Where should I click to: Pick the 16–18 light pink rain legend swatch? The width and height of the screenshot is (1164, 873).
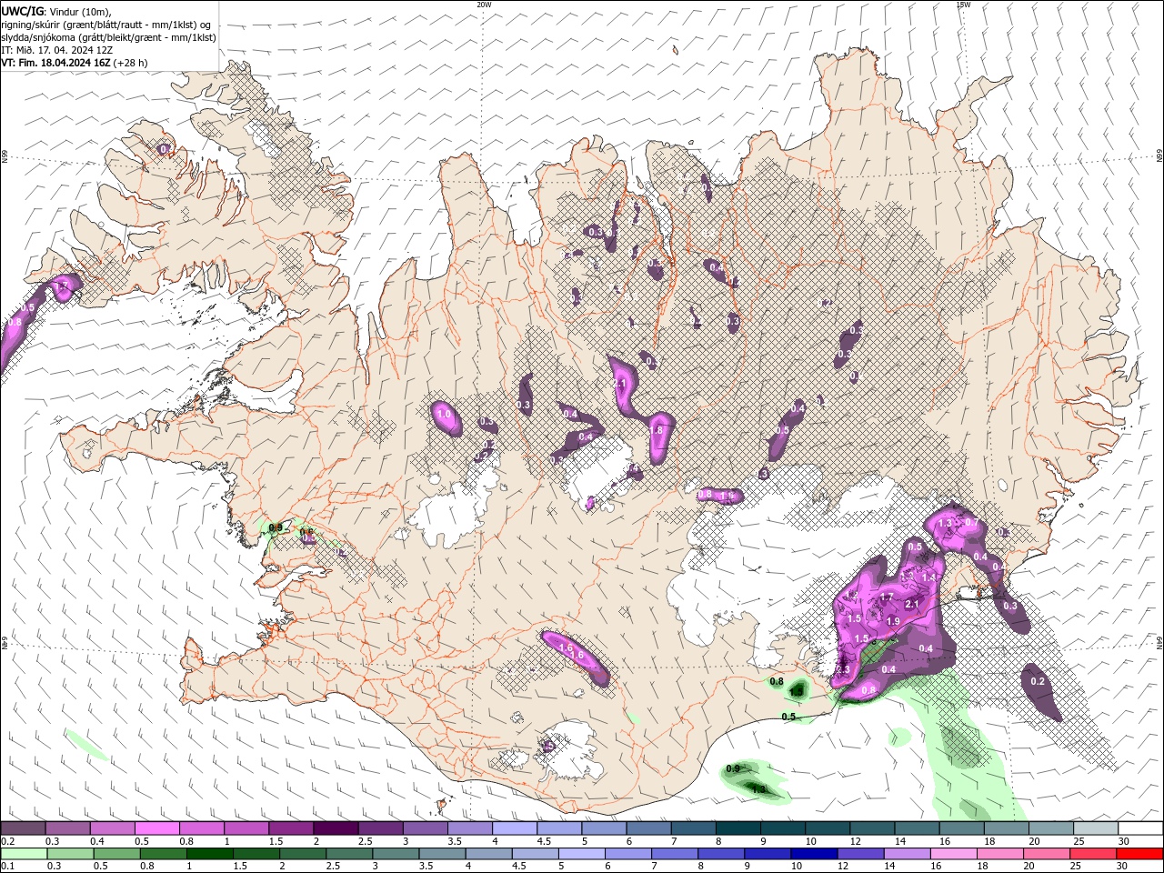pos(954,854)
